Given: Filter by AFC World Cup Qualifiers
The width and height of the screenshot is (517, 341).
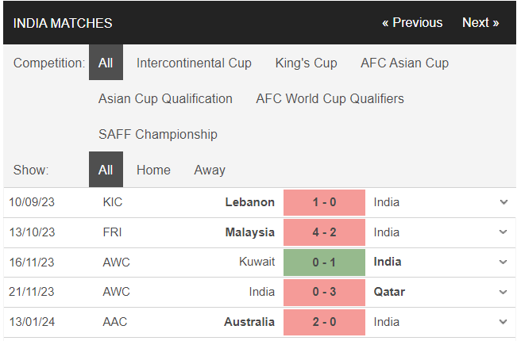Looking at the screenshot, I should tap(330, 98).
